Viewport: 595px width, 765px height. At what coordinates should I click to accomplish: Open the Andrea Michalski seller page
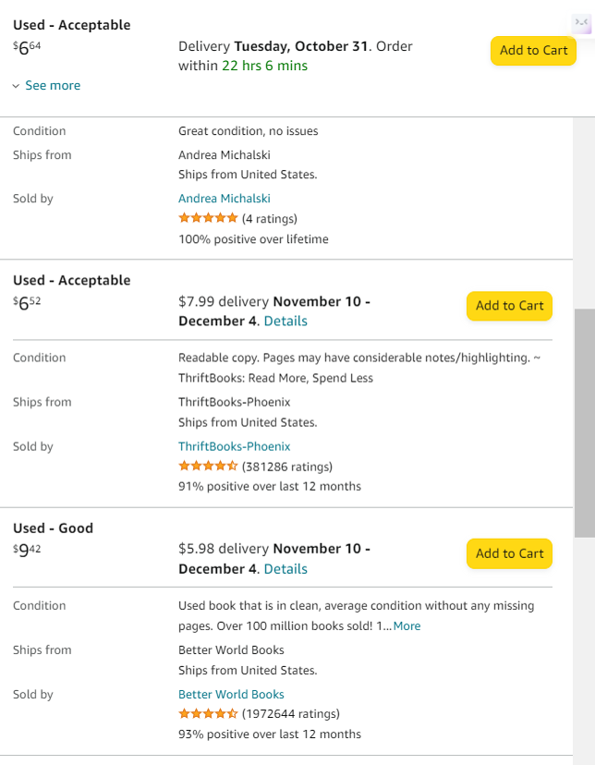coord(225,198)
